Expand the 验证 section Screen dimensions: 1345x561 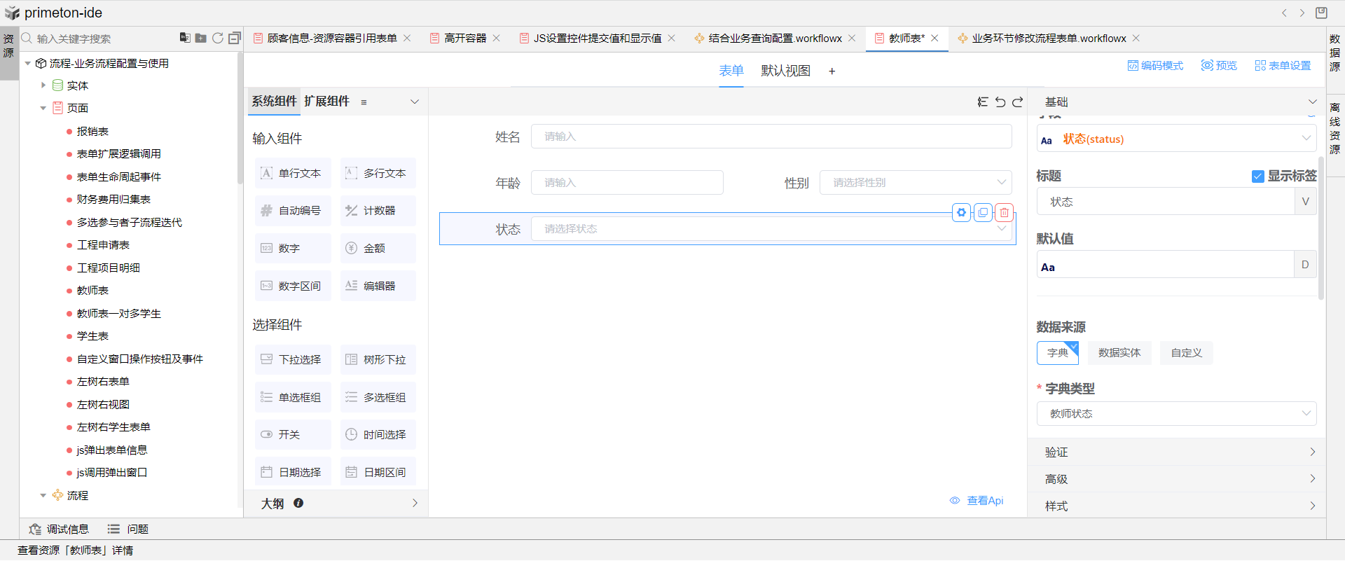[1176, 452]
